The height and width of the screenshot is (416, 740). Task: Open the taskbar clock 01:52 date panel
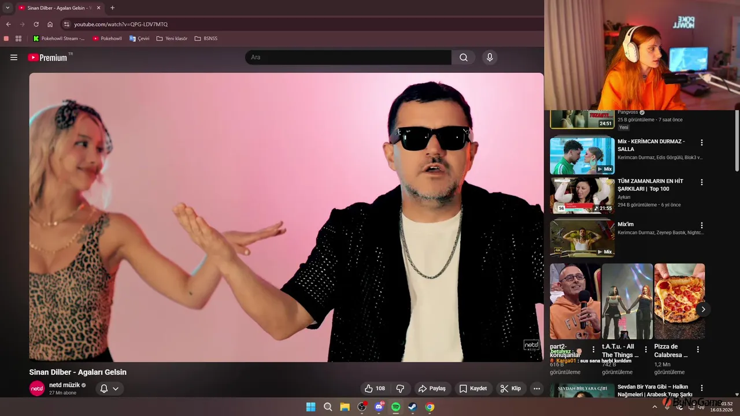[721, 407]
